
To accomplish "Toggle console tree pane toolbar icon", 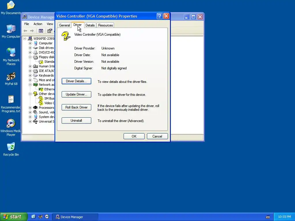I will [x=41, y=31].
